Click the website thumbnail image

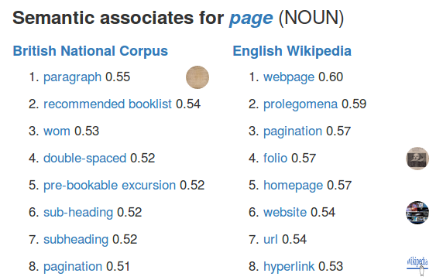[x=417, y=213]
